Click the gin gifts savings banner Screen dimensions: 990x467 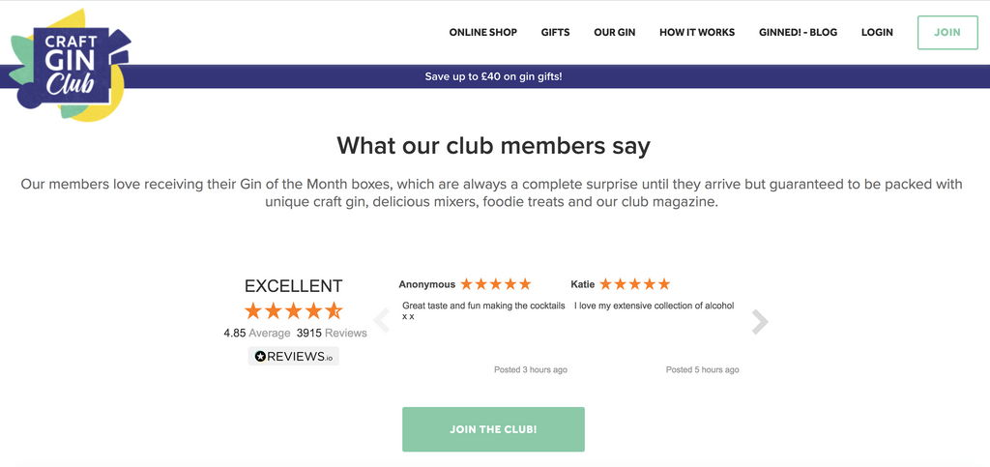pyautogui.click(x=493, y=76)
